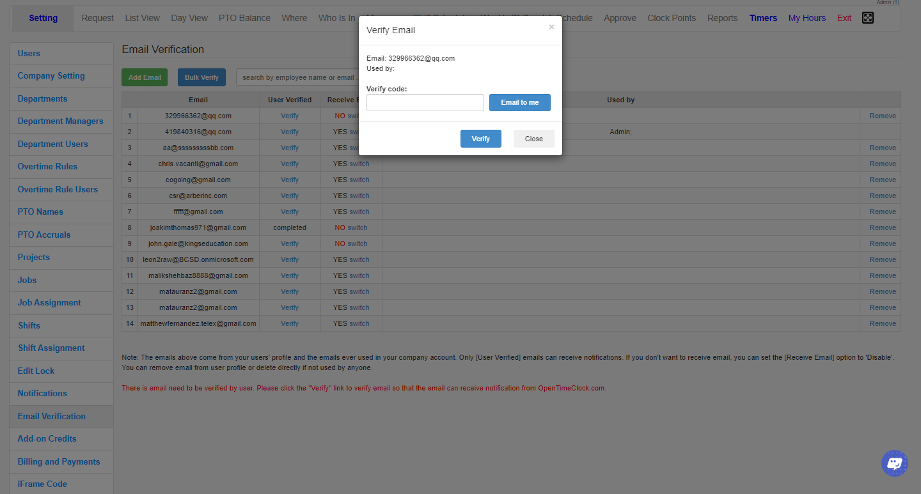The image size is (921, 494).
Task: Open the Timers tab
Action: pos(763,17)
